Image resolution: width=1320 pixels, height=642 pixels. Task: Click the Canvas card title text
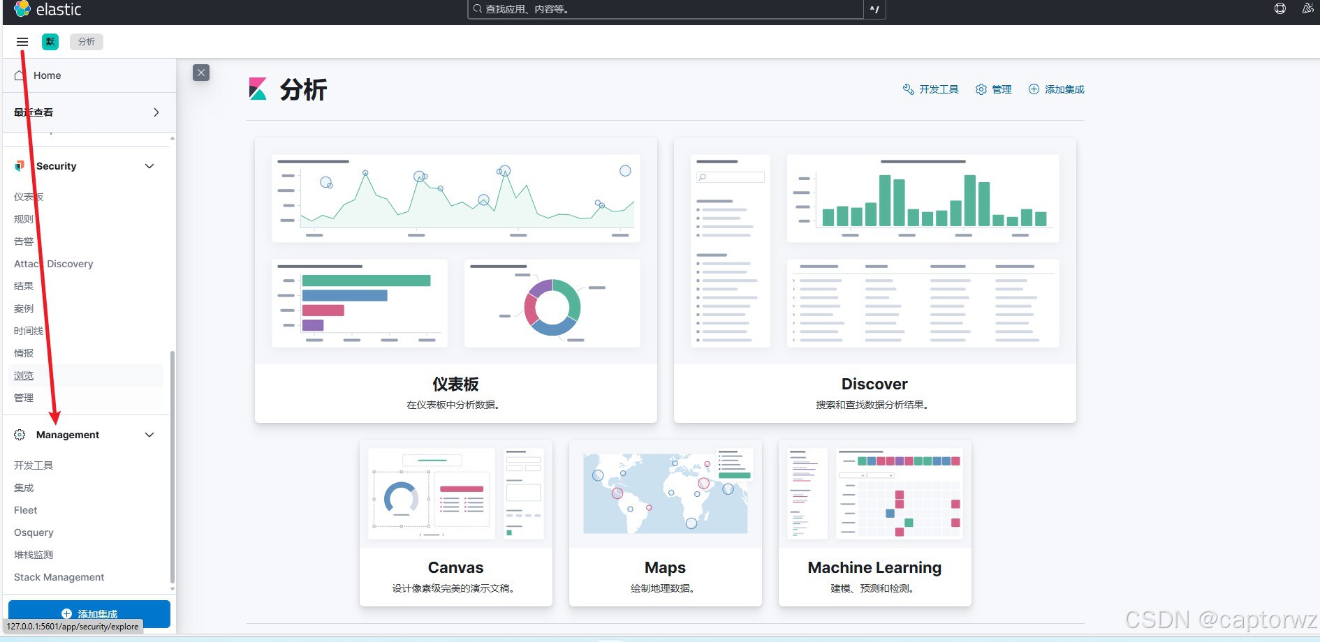pyautogui.click(x=455, y=567)
